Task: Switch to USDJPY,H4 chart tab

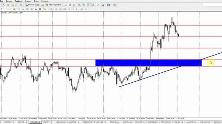Action: tap(178, 122)
